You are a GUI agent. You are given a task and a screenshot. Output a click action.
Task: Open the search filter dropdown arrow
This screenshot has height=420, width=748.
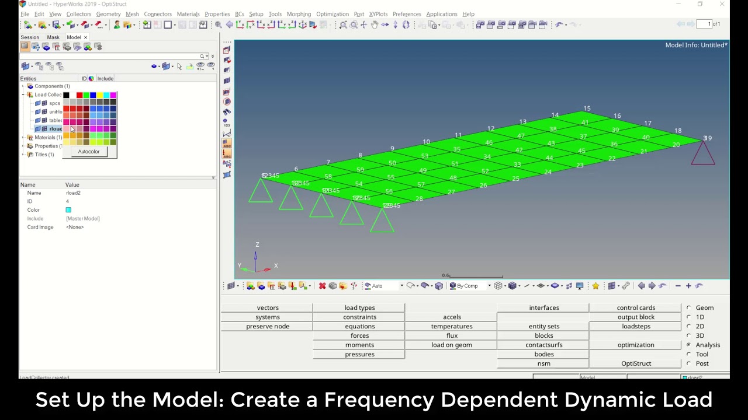pos(207,57)
